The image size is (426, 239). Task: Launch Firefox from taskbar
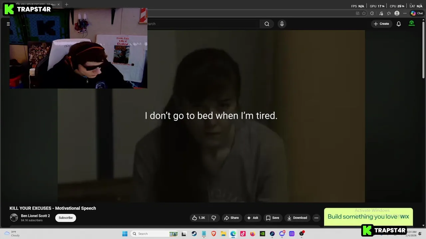[x=253, y=234]
